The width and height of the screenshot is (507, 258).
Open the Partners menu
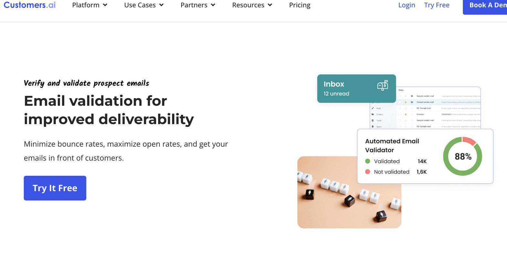tap(197, 5)
